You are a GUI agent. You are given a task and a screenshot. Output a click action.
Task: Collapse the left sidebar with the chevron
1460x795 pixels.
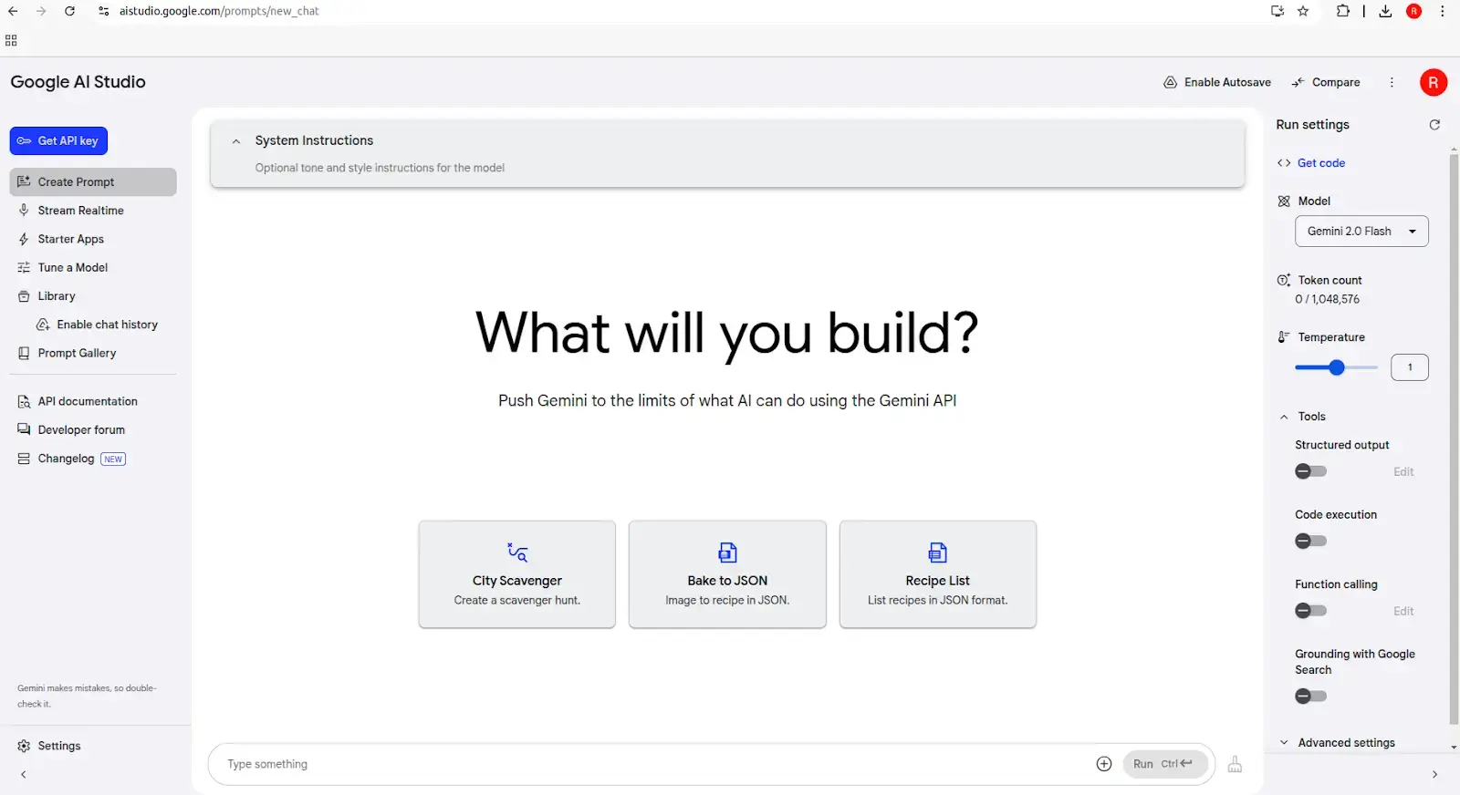click(24, 775)
